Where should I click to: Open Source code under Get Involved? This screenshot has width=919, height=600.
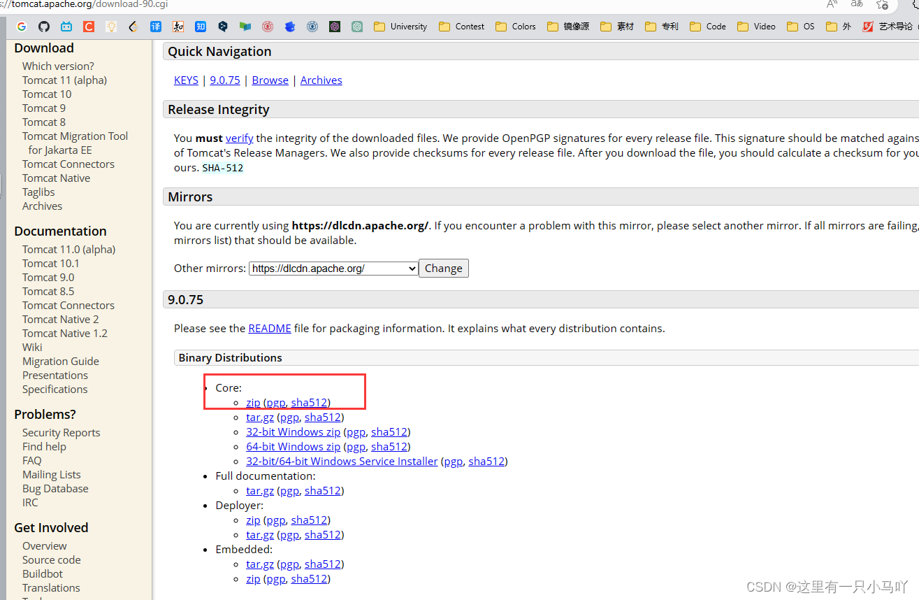tap(52, 560)
